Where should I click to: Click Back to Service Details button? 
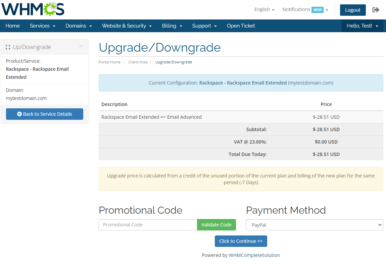click(x=45, y=114)
